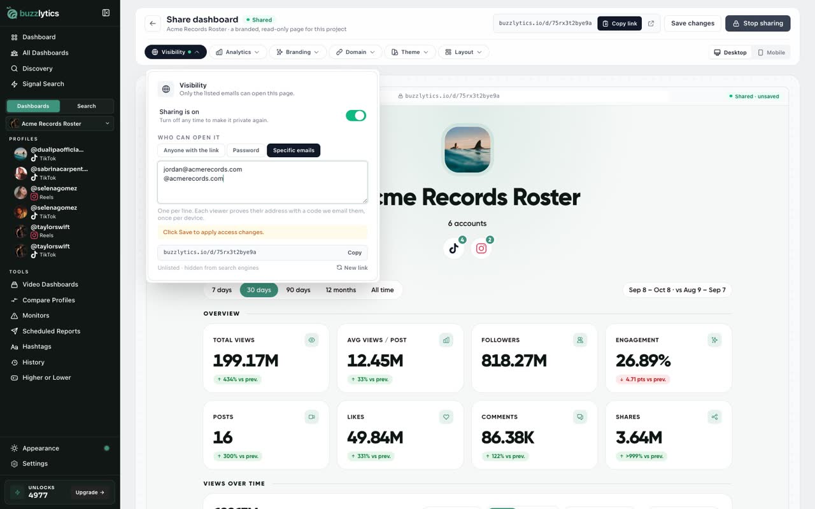This screenshot has height=509, width=815.
Task: Click Stop sharing button
Action: pyautogui.click(x=758, y=24)
